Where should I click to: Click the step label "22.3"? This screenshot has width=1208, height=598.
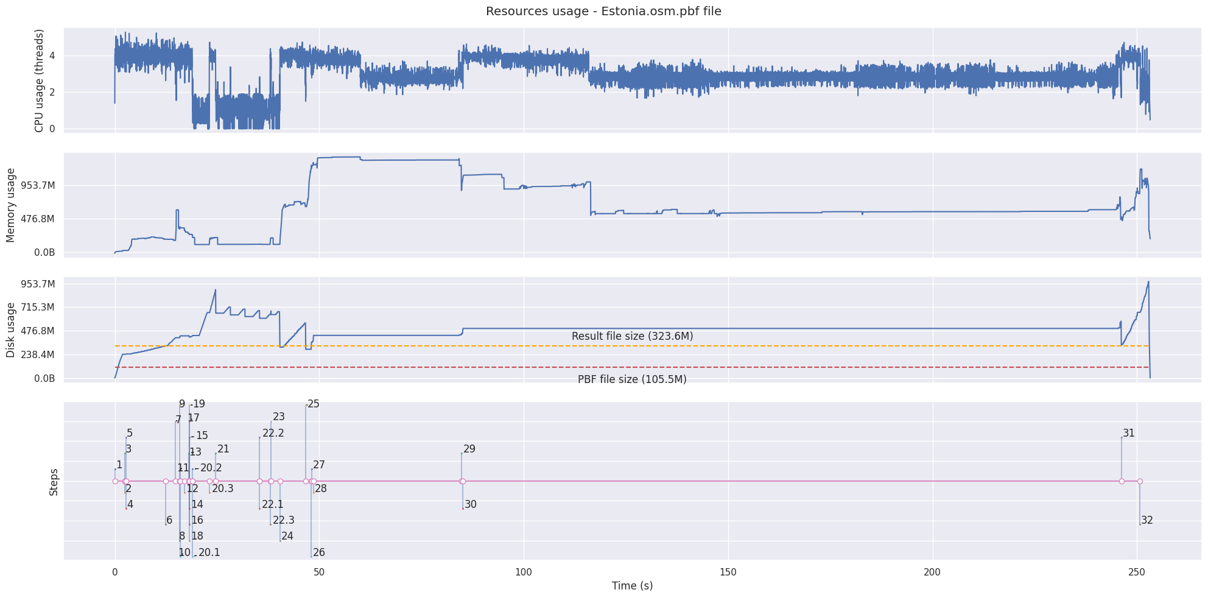(284, 521)
